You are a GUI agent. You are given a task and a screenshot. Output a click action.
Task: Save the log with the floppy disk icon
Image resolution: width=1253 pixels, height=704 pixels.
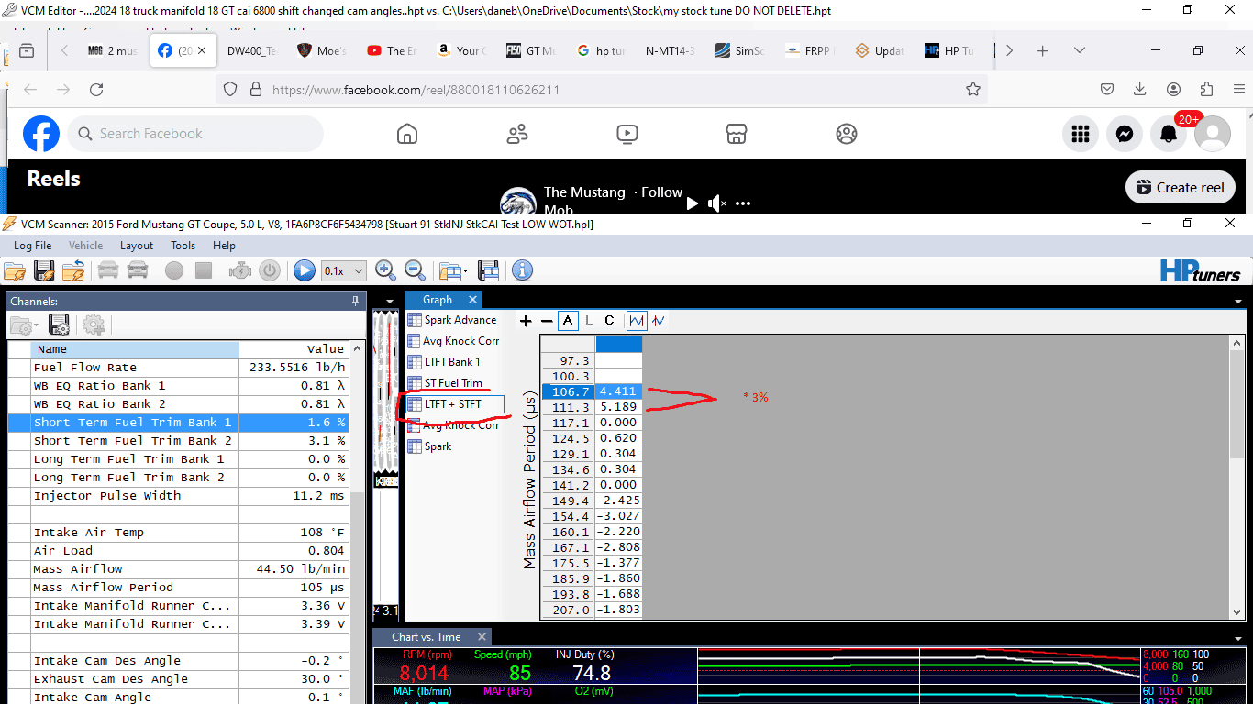click(44, 270)
